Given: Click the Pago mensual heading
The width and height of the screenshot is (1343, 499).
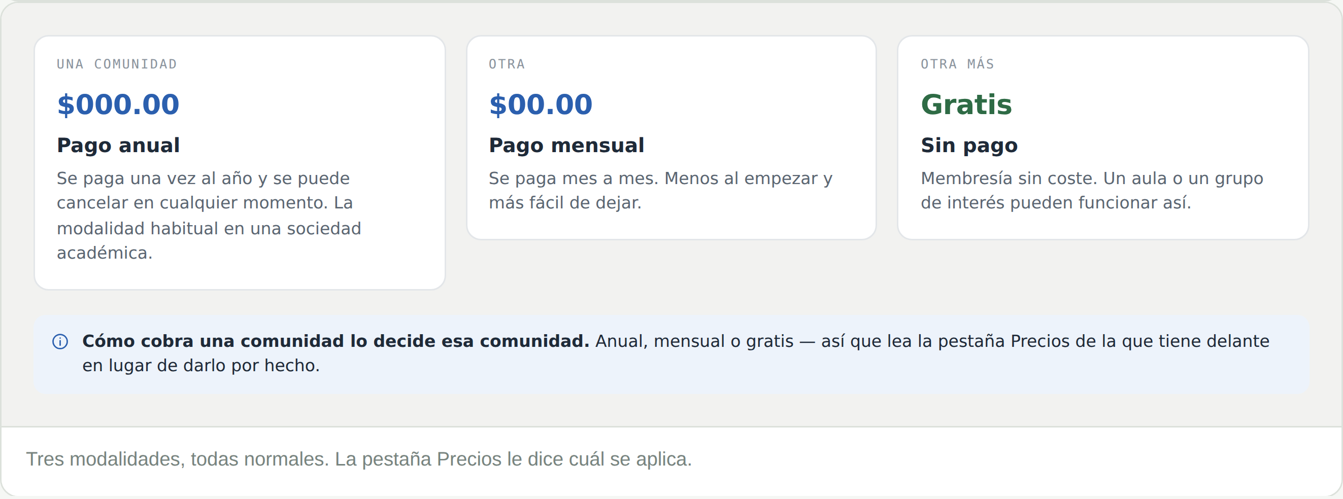Looking at the screenshot, I should coord(567,146).
